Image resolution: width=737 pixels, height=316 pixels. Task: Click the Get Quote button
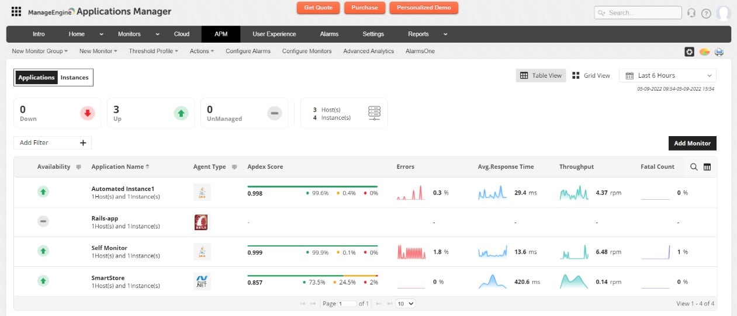[318, 8]
